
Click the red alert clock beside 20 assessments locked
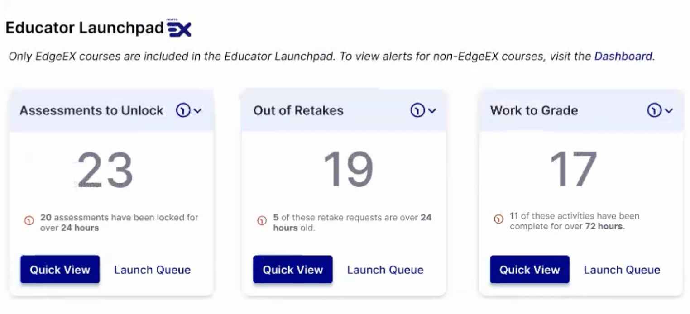click(29, 221)
